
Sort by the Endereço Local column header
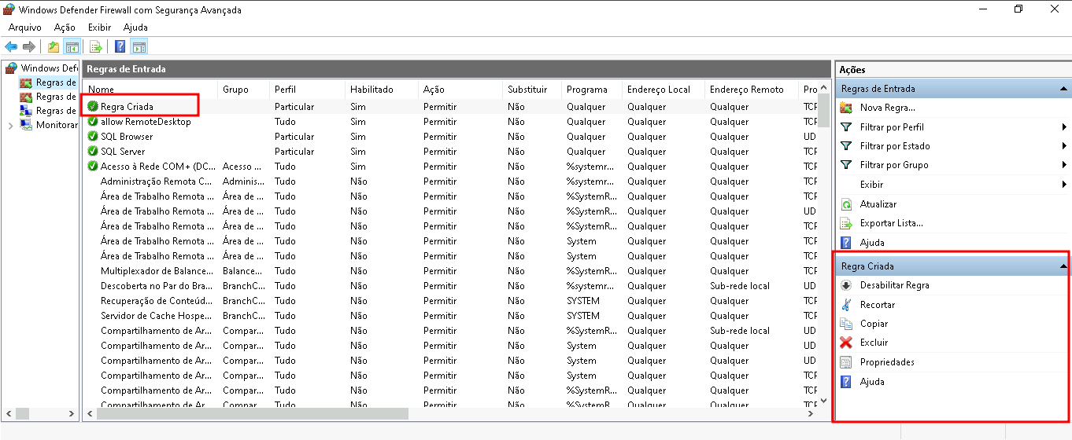(x=664, y=89)
